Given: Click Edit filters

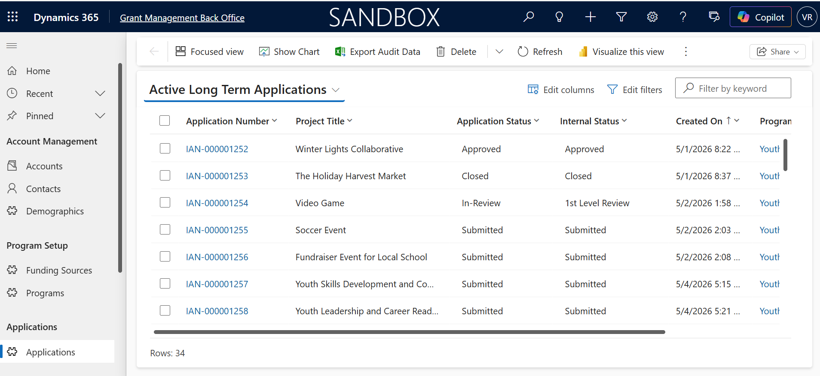Looking at the screenshot, I should [x=634, y=90].
